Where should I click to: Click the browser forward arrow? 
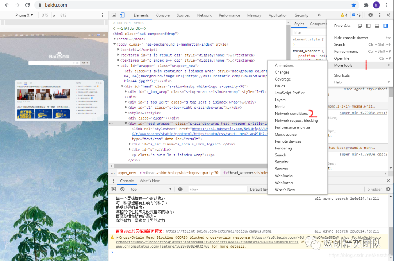click(17, 5)
